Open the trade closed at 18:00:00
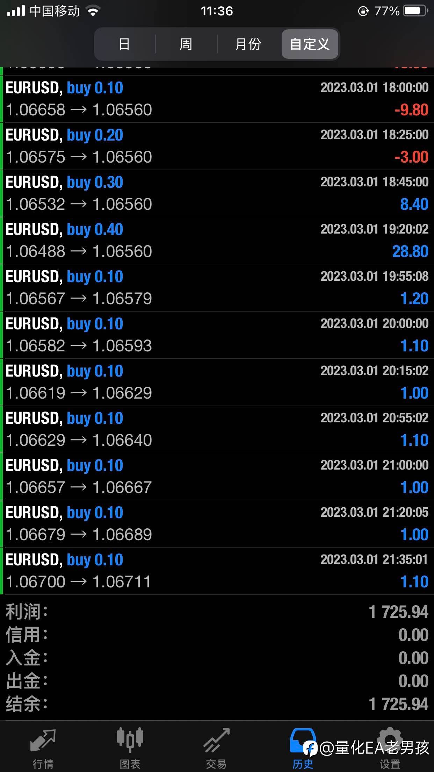The width and height of the screenshot is (434, 772). pos(217,99)
